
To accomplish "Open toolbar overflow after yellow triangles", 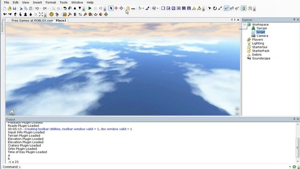I will coord(203,9).
